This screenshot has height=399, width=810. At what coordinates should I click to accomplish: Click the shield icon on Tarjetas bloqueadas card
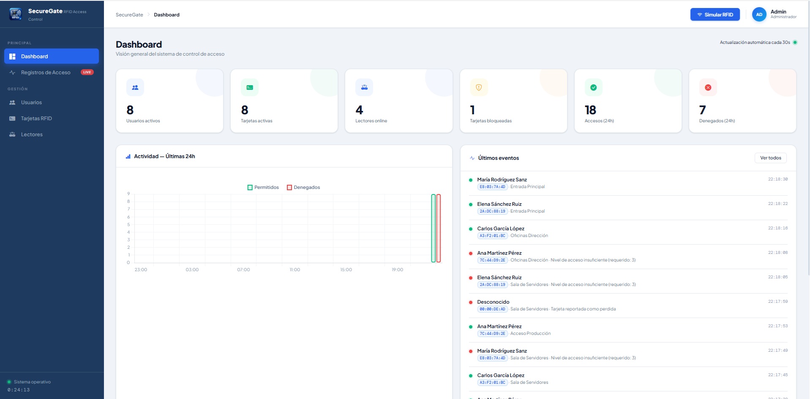[x=479, y=88]
